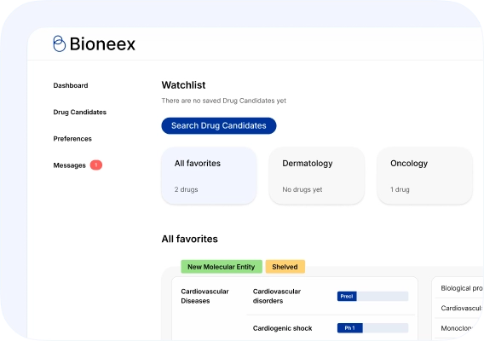Click the red Messages notification badge

pyautogui.click(x=96, y=165)
